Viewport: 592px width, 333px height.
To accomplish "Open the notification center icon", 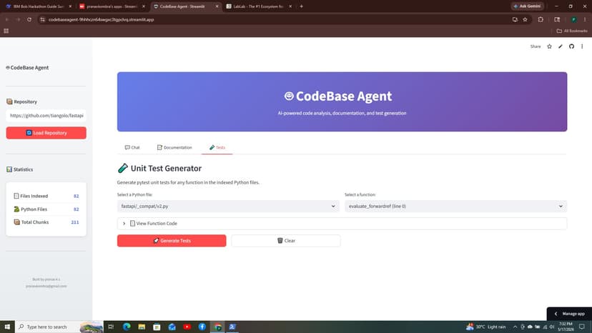I will 582,327.
